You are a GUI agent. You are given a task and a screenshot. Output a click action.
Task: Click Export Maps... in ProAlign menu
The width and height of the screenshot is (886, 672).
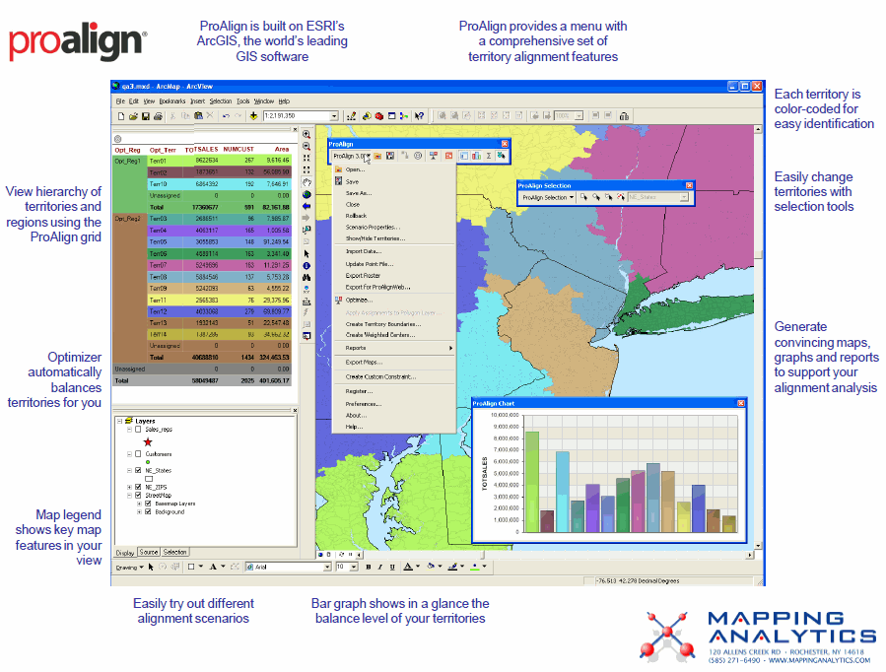pos(364,363)
